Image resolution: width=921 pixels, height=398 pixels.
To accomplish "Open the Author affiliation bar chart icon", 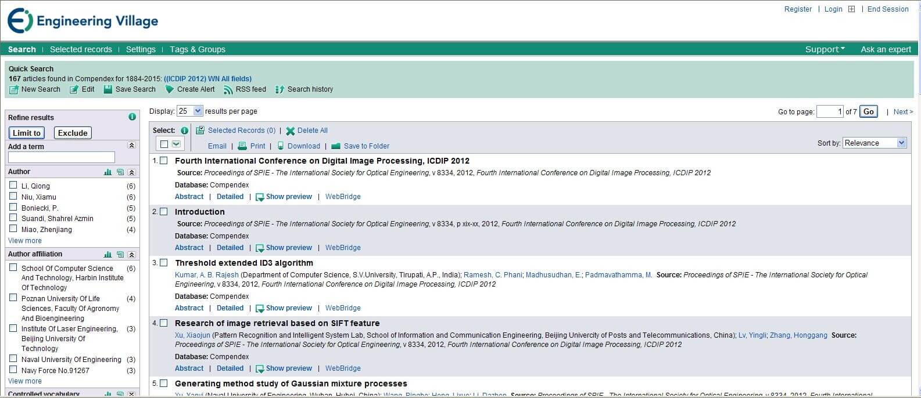I will (107, 255).
